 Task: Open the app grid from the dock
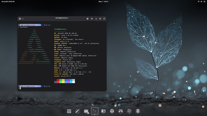tap(69, 111)
